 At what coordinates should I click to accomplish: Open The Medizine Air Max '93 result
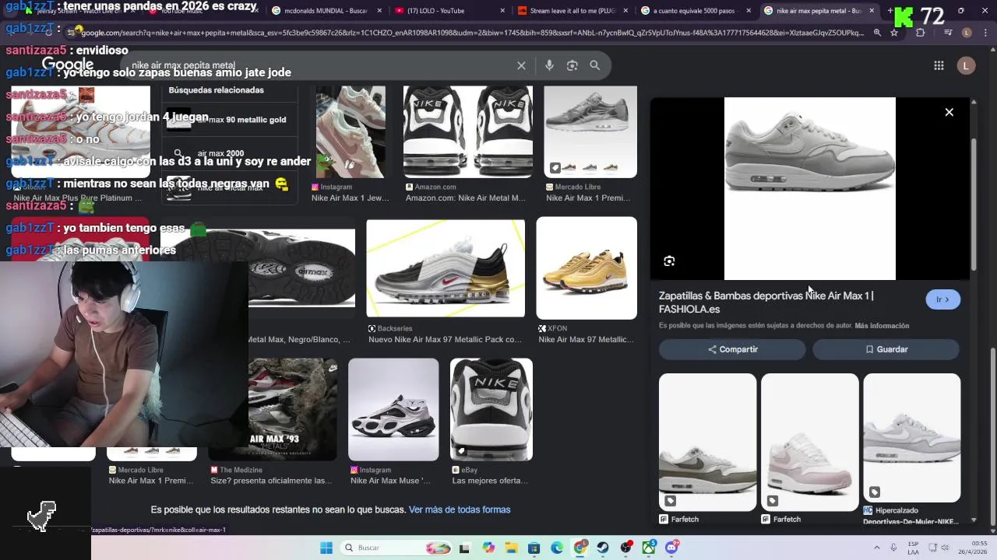point(273,409)
